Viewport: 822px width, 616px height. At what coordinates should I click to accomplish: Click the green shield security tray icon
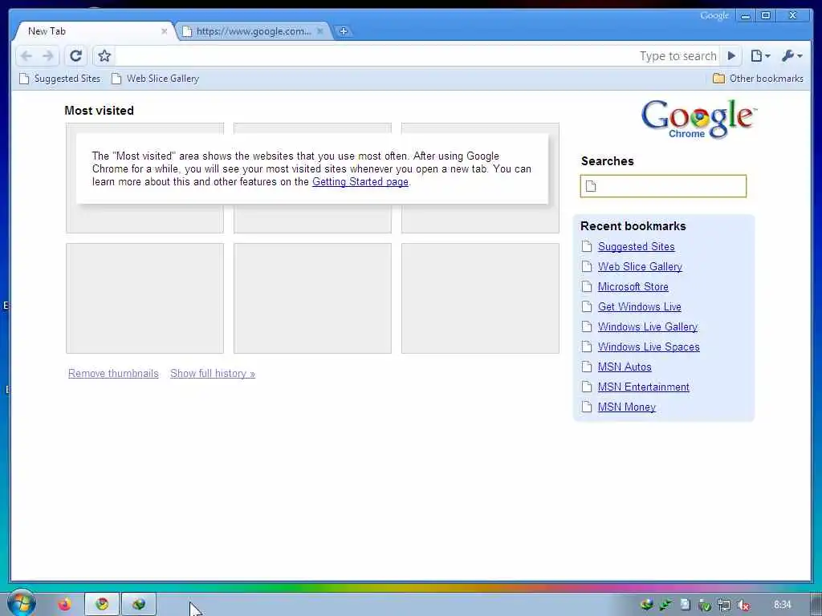[705, 606]
